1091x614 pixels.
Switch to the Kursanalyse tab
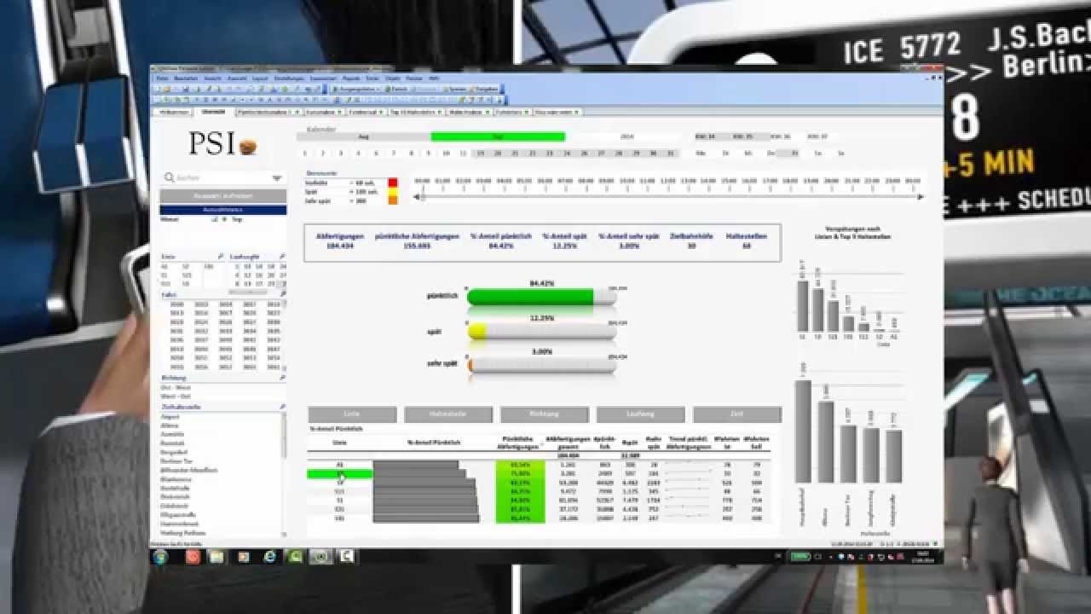point(324,112)
